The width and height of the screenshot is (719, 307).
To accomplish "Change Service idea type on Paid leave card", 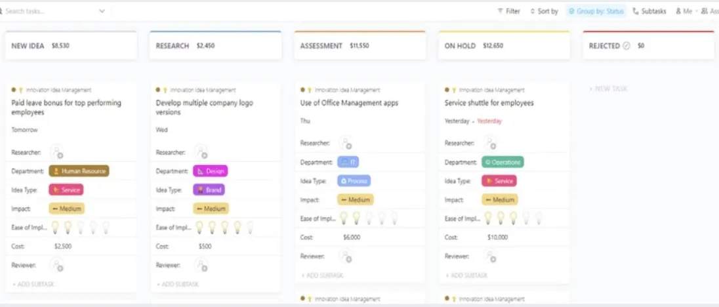I will tap(66, 190).
